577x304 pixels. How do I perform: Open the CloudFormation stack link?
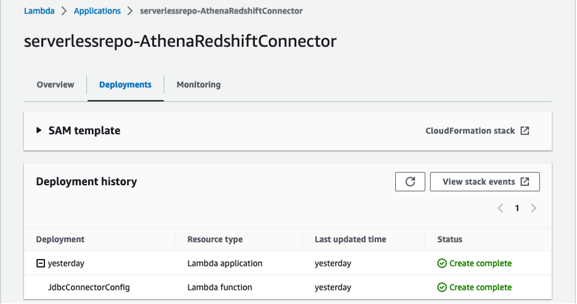tap(470, 130)
